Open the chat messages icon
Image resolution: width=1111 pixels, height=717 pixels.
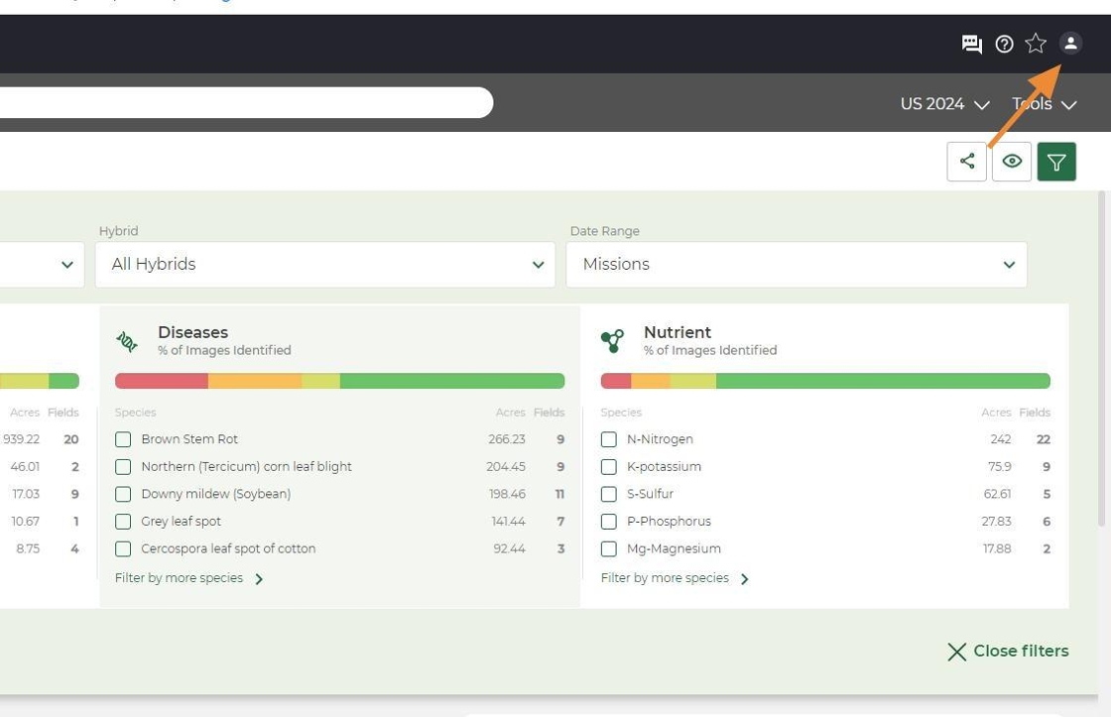pos(971,44)
